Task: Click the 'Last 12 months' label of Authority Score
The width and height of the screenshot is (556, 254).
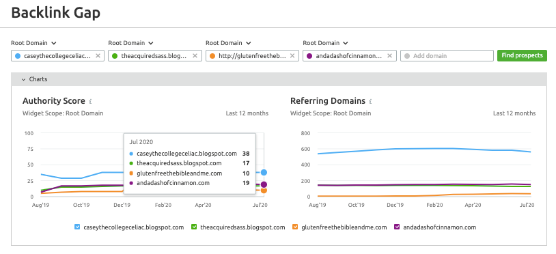Action: (x=247, y=113)
